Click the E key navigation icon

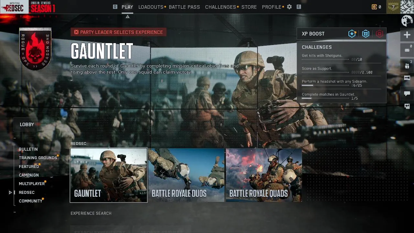coord(299,7)
